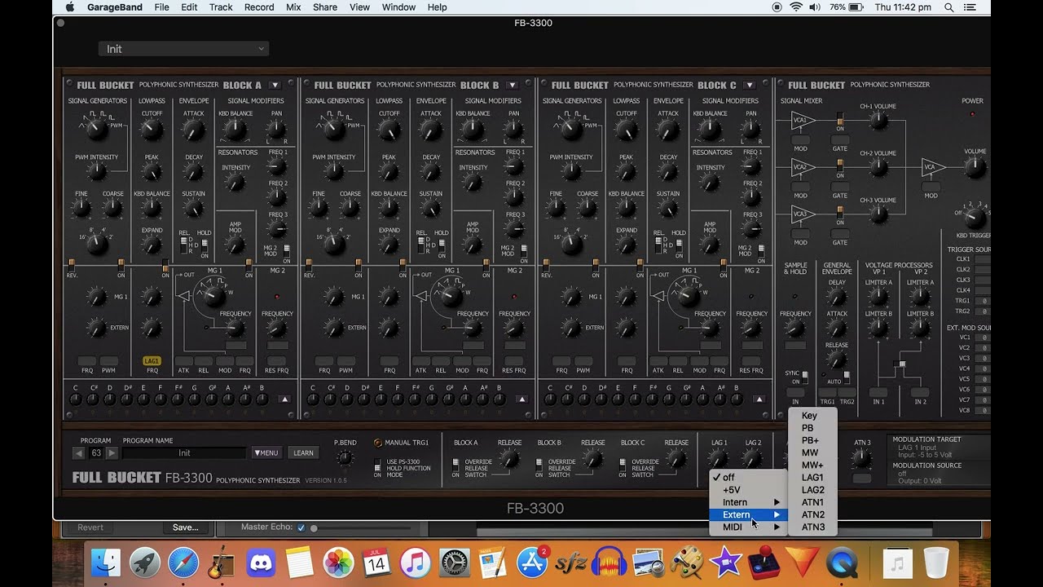Open QuickTime Player from the Dock
1043x587 pixels.
tap(841, 563)
